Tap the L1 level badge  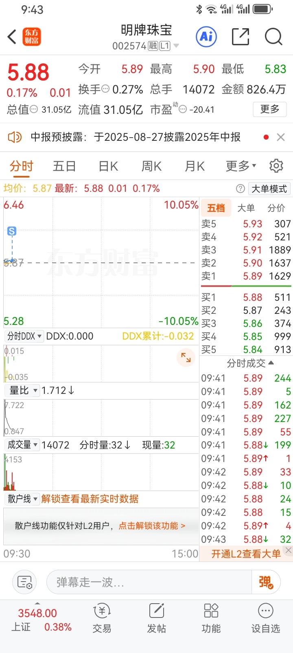click(x=165, y=46)
